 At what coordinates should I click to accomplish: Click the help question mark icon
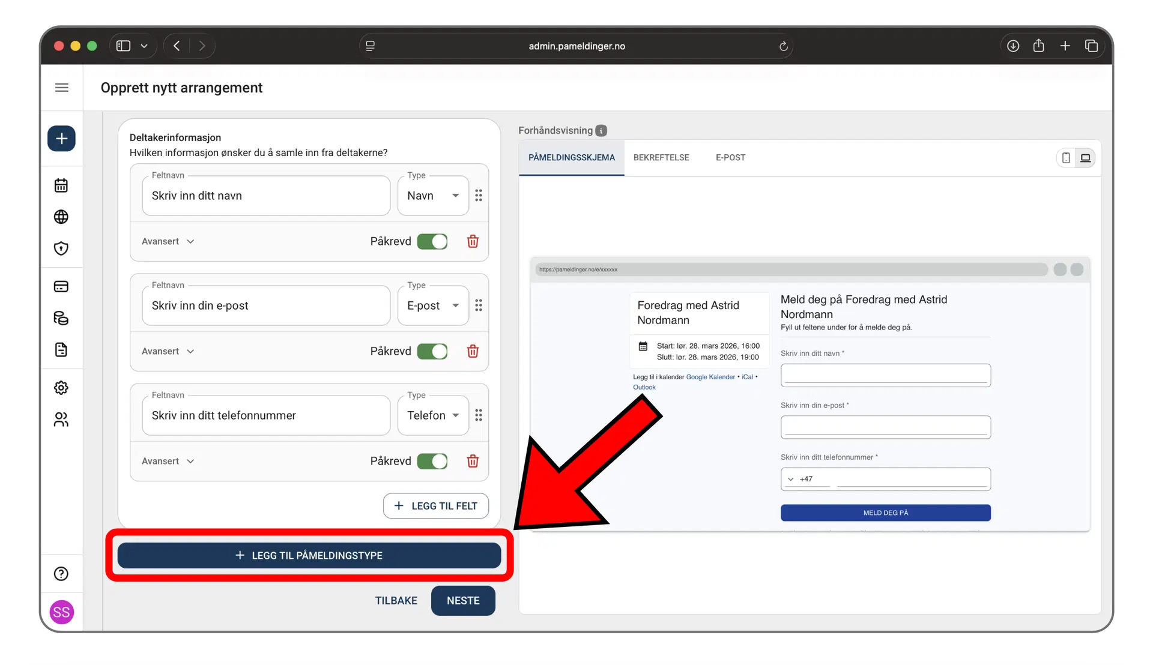(61, 574)
